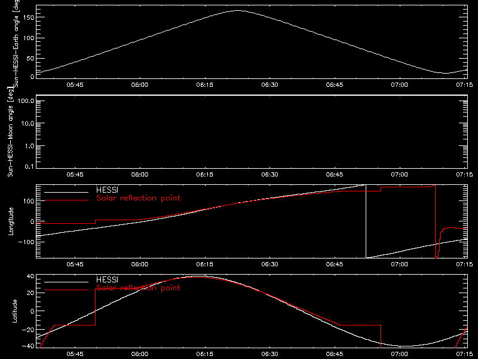Click 06:15 time label under Latitude plot
478x359 pixels.
(x=205, y=354)
